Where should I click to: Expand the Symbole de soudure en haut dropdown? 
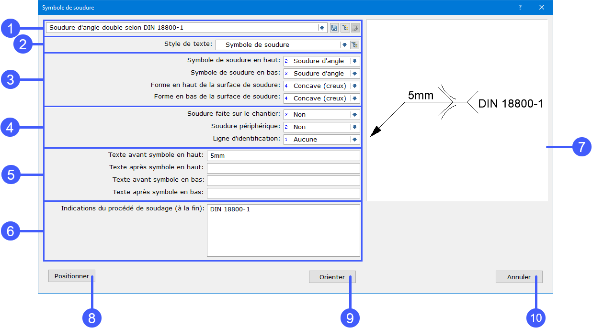pos(354,61)
